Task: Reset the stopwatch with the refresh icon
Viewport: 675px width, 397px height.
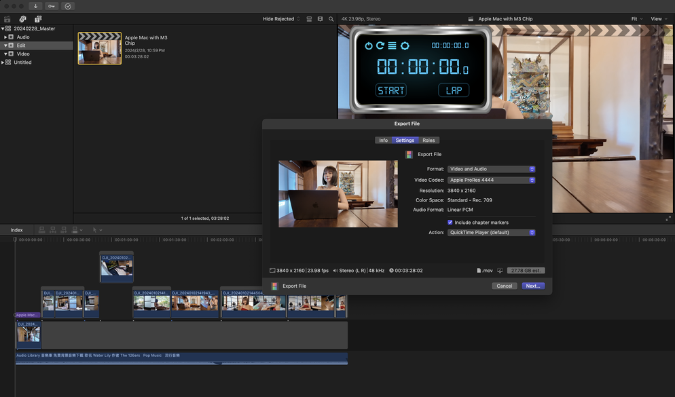Action: click(380, 45)
